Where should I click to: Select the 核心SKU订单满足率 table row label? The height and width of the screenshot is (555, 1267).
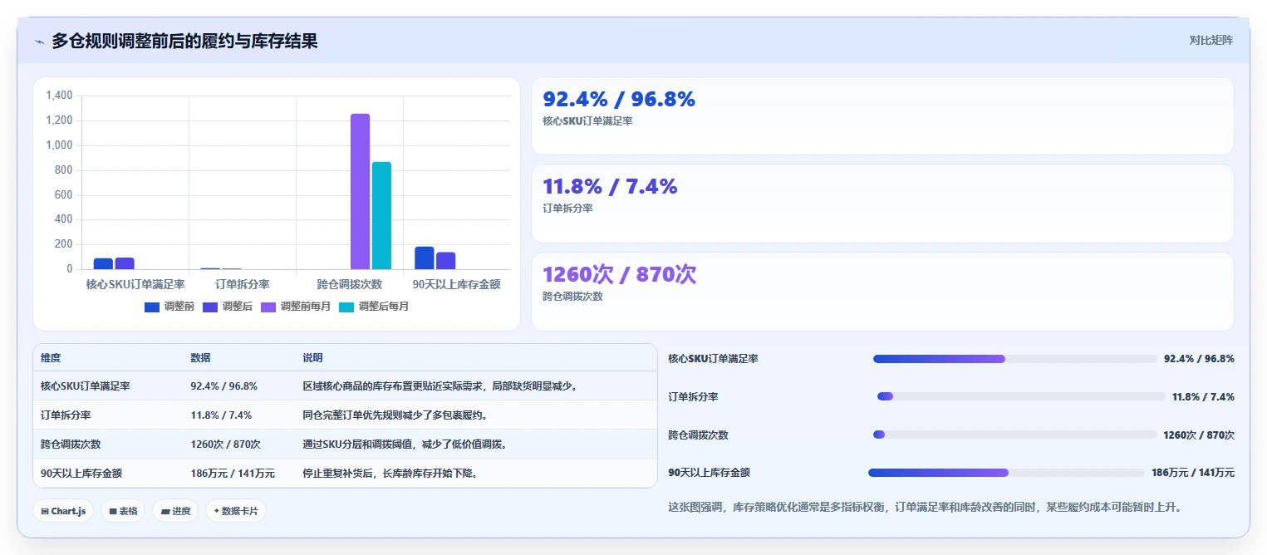85,386
